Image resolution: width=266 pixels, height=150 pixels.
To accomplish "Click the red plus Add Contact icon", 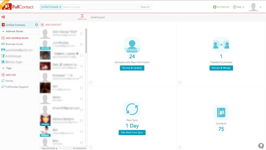I will (x=42, y=25).
